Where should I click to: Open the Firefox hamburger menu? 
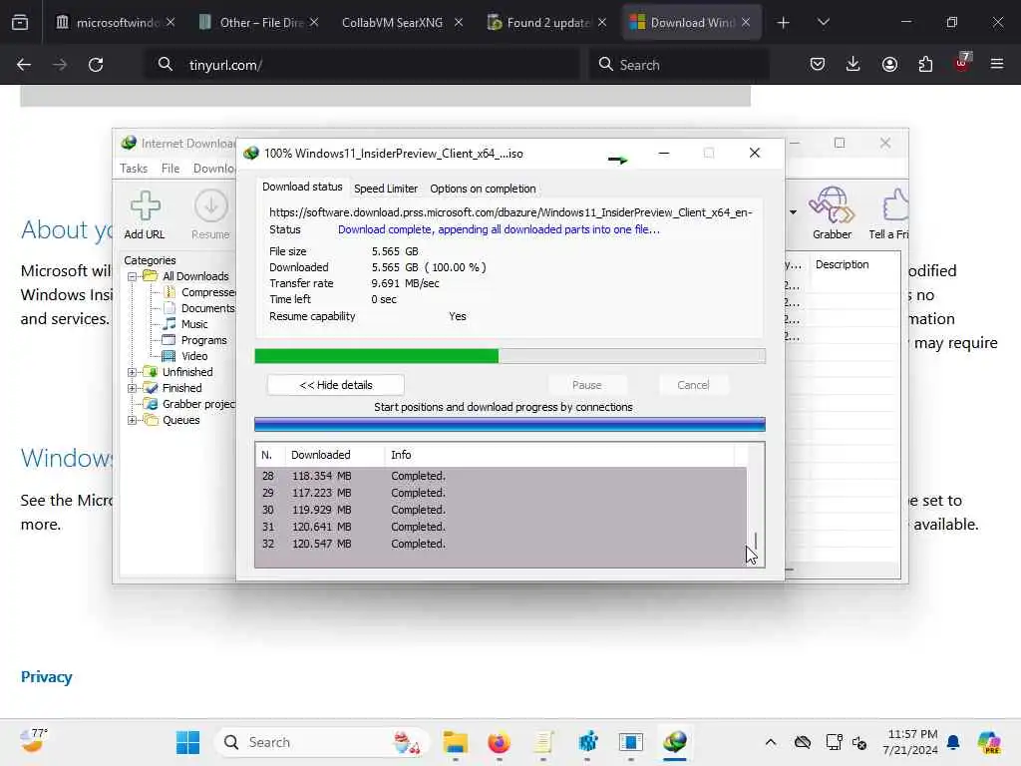997,64
